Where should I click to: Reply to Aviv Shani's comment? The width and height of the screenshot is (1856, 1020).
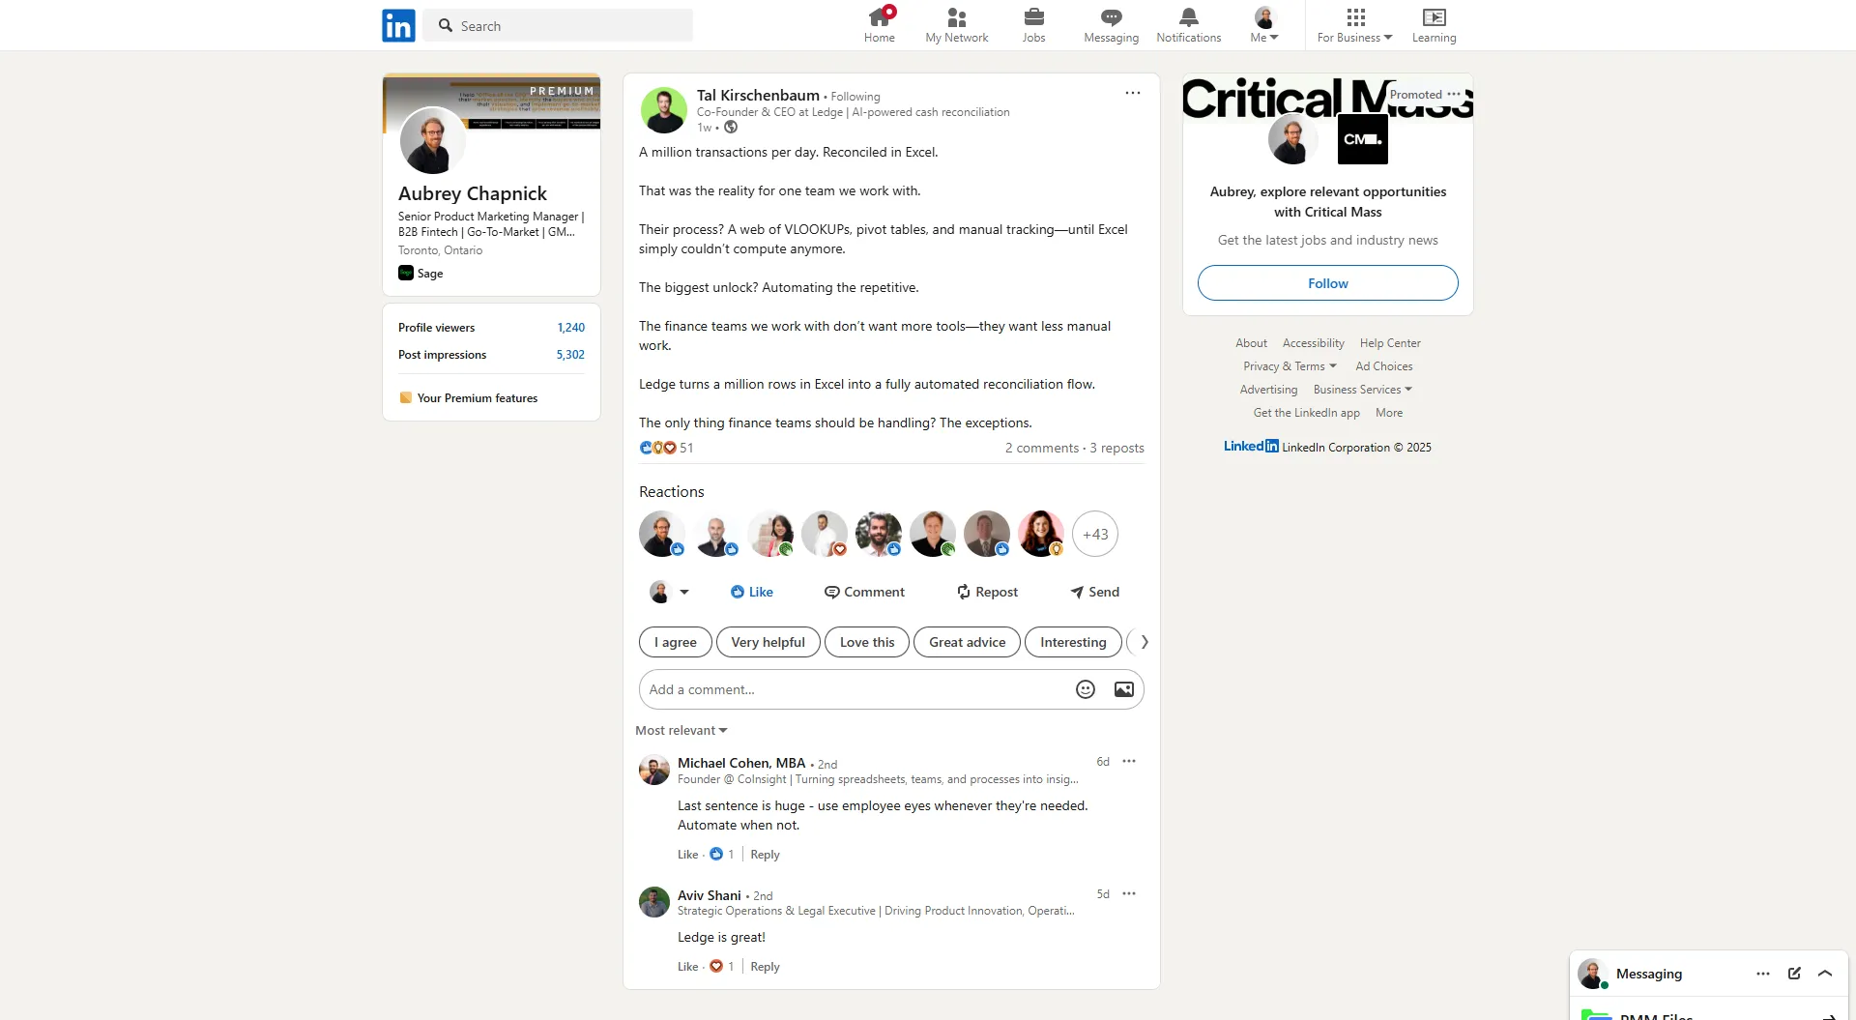click(x=765, y=966)
